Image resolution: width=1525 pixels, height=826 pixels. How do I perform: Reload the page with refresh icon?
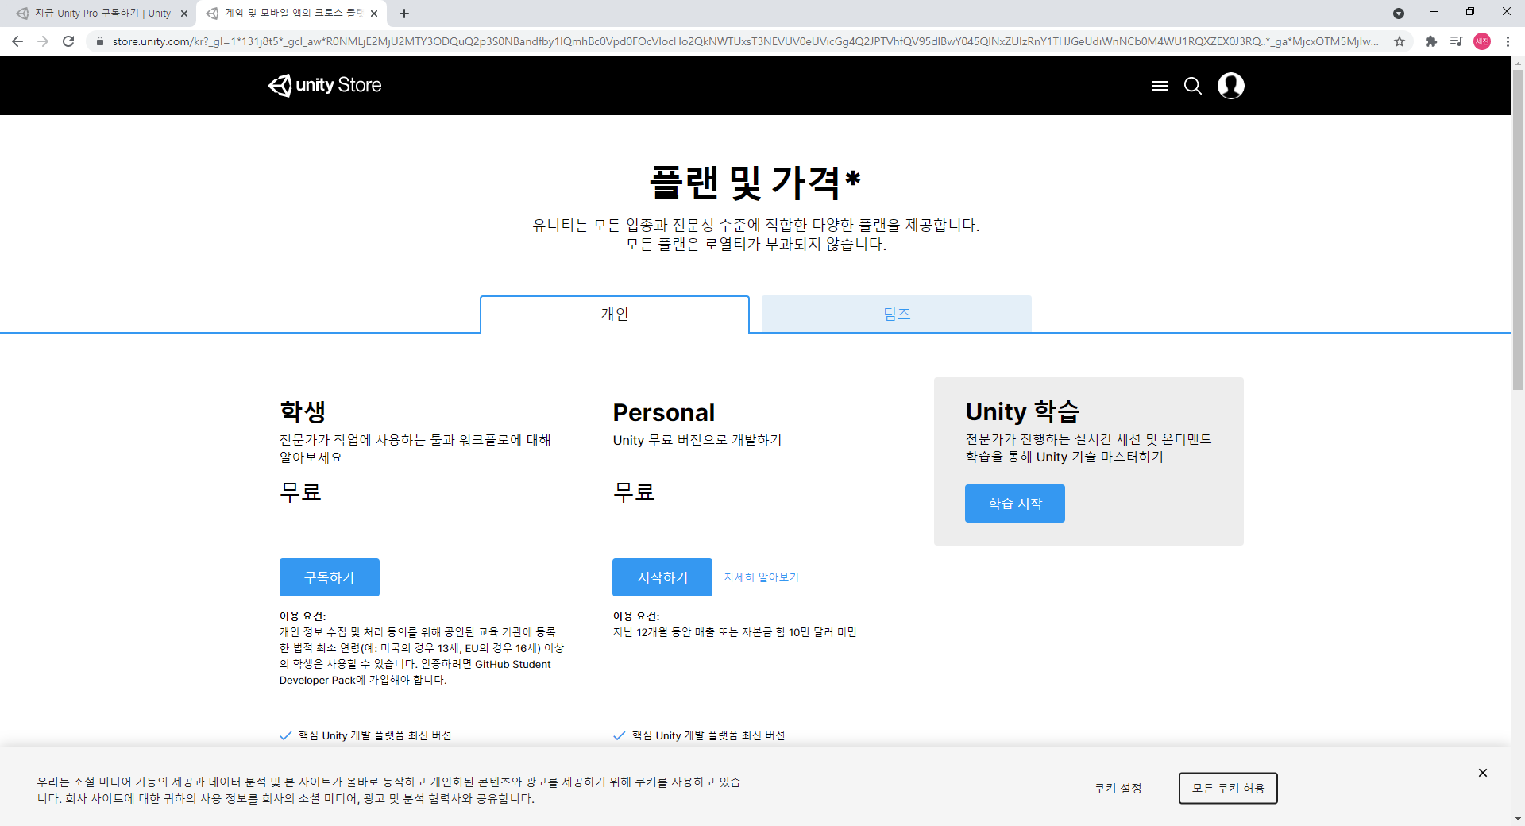[68, 41]
